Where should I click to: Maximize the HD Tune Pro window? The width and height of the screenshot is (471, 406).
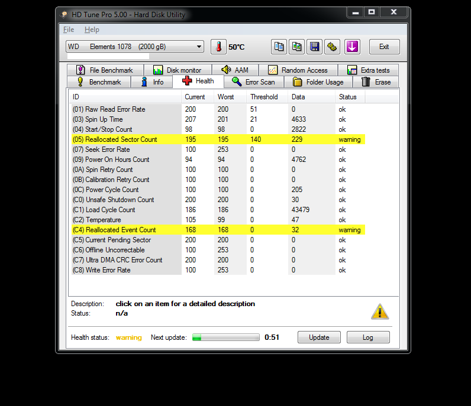pyautogui.click(x=372, y=12)
